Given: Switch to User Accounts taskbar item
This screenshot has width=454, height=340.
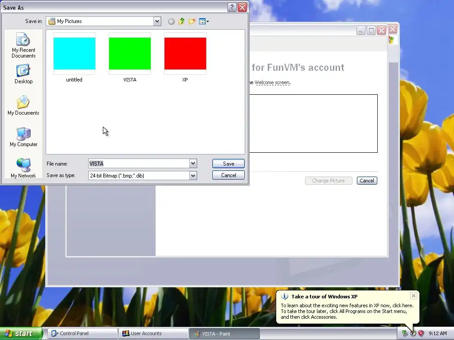Looking at the screenshot, I should click(153, 333).
